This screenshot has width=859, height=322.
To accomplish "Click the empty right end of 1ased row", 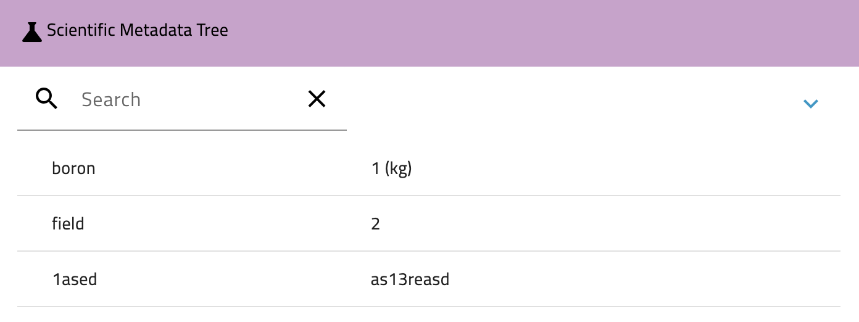I will [x=741, y=279].
